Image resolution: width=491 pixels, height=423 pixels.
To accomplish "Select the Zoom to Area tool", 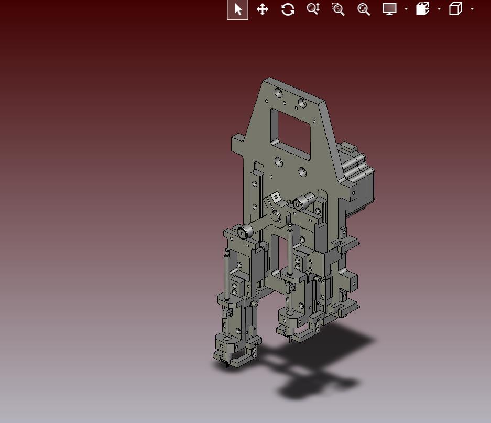I will (338, 9).
